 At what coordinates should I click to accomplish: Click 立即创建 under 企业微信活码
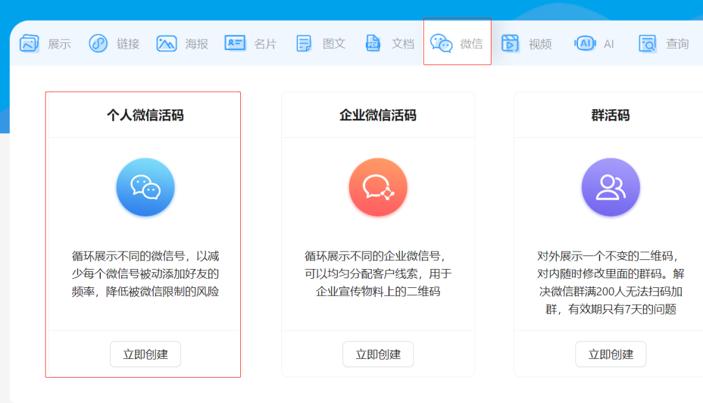pos(378,354)
